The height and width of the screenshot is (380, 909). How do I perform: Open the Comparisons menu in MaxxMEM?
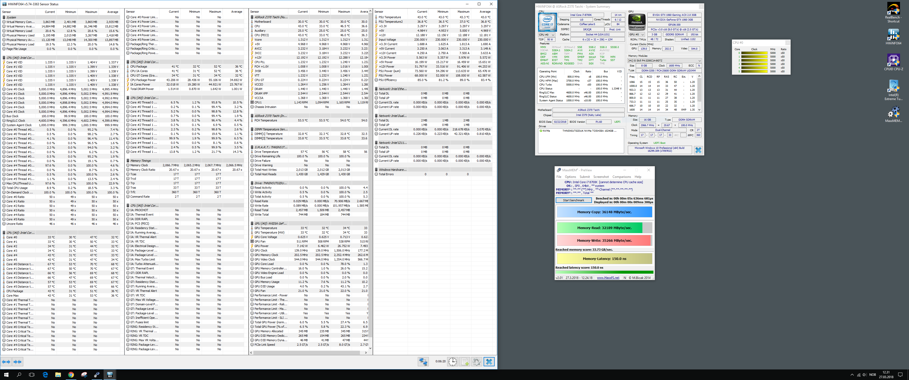(622, 177)
